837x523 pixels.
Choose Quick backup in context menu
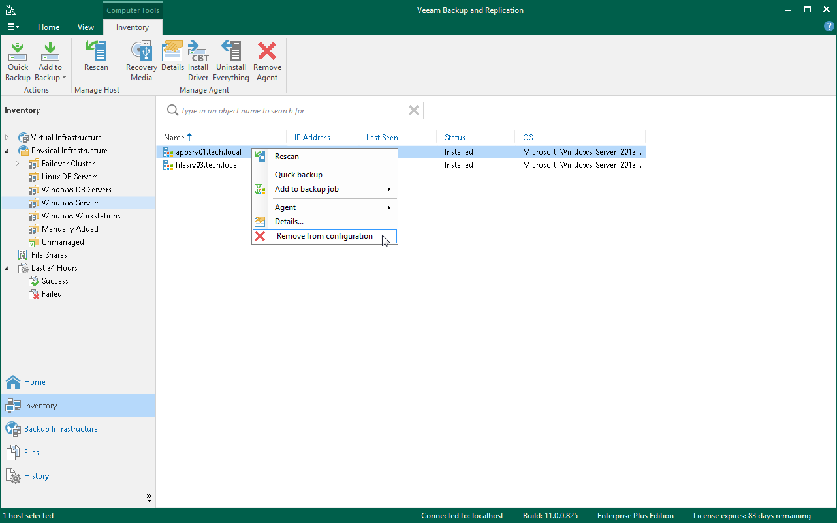pyautogui.click(x=324, y=175)
